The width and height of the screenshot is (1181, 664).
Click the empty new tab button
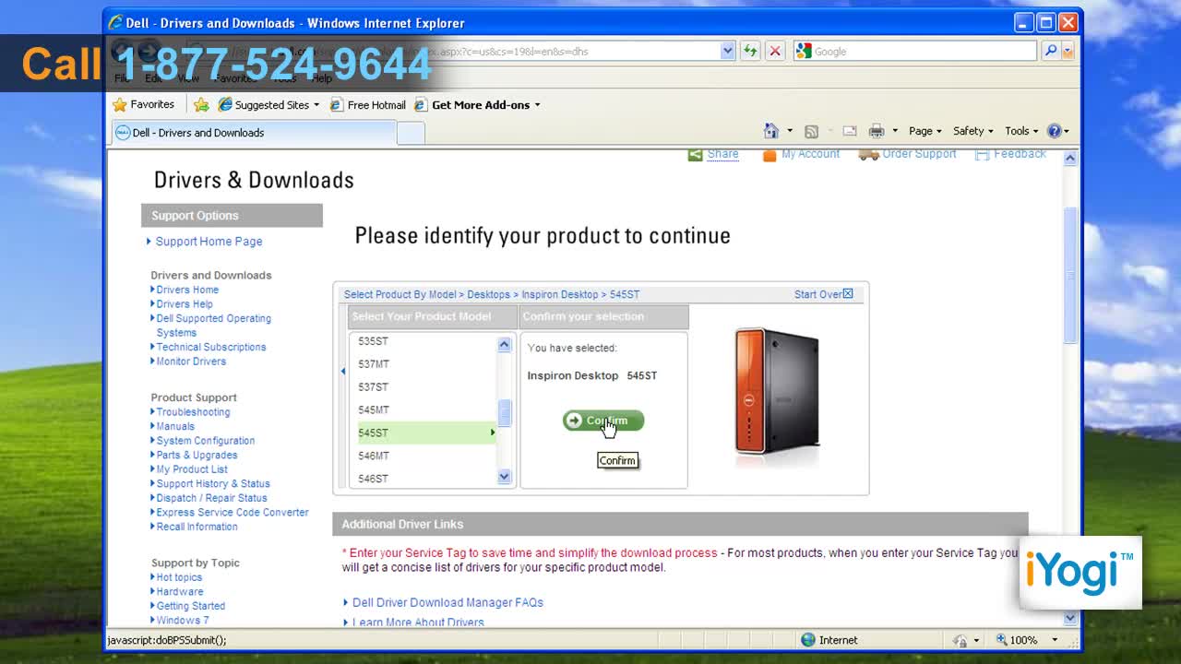click(x=411, y=133)
